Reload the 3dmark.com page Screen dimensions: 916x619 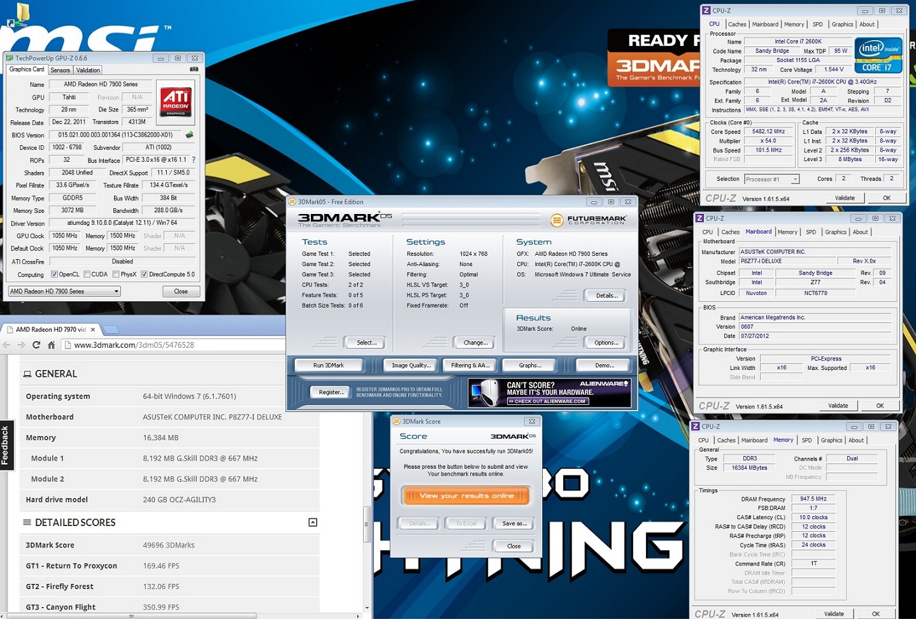pyautogui.click(x=36, y=345)
